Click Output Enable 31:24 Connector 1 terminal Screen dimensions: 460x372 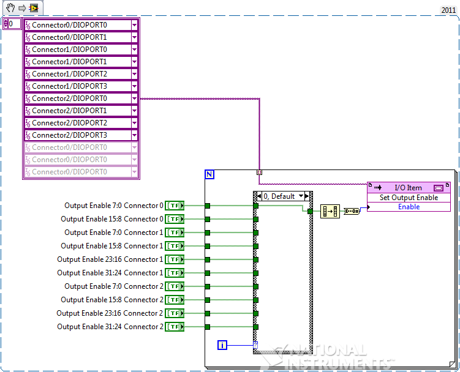[175, 273]
